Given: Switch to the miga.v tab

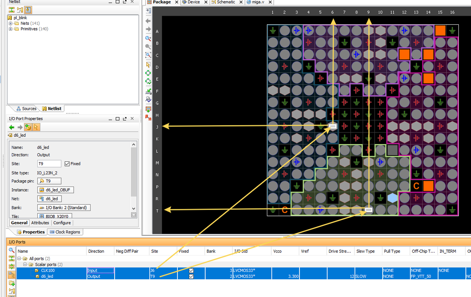Looking at the screenshot, I should click(257, 2).
